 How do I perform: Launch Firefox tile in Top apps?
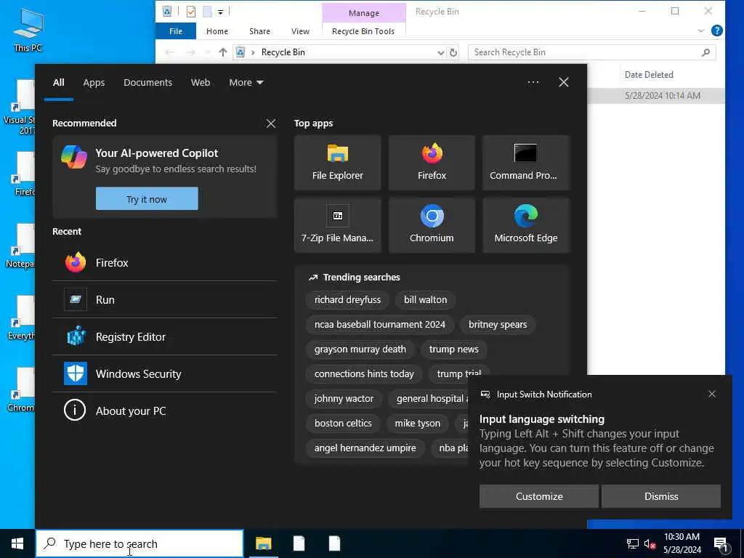432,163
